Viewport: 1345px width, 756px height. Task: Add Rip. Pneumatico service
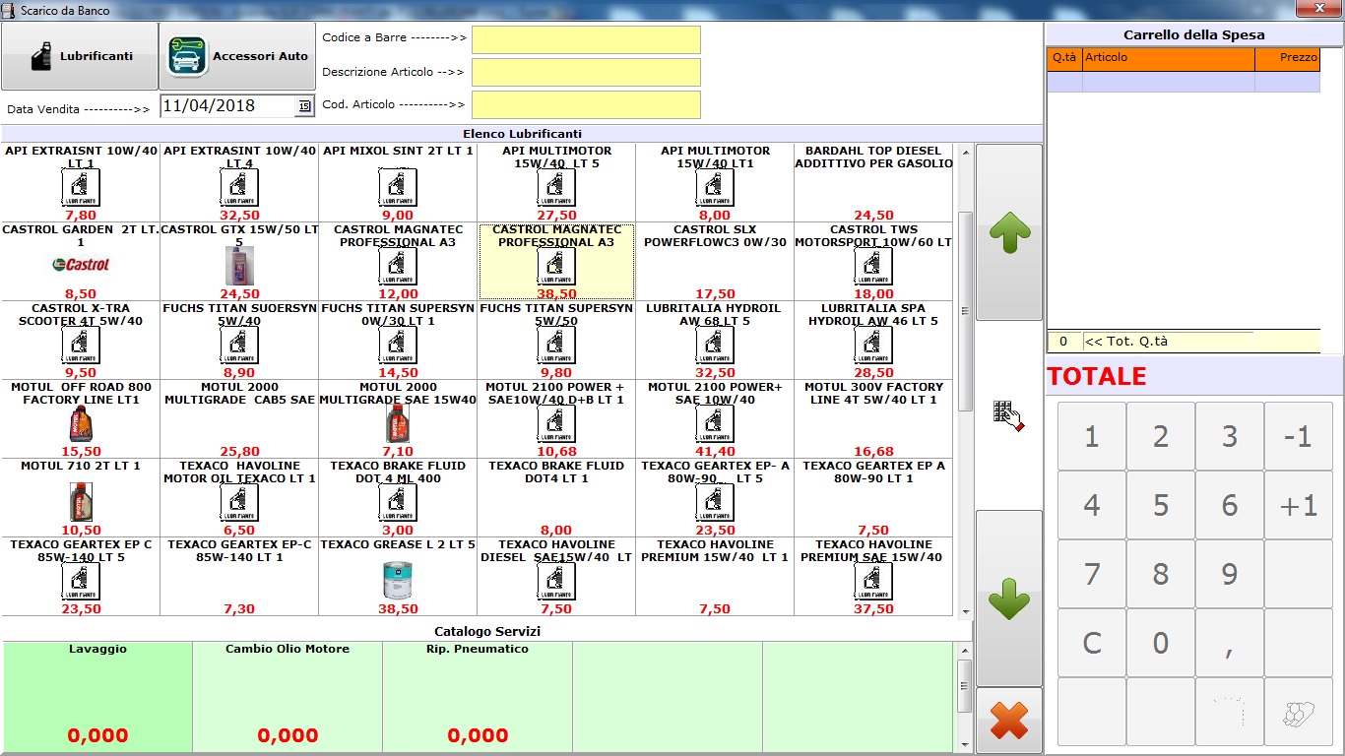pos(478,695)
